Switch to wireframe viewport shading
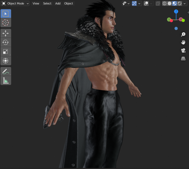The width and height of the screenshot is (189, 169). coord(165,4)
